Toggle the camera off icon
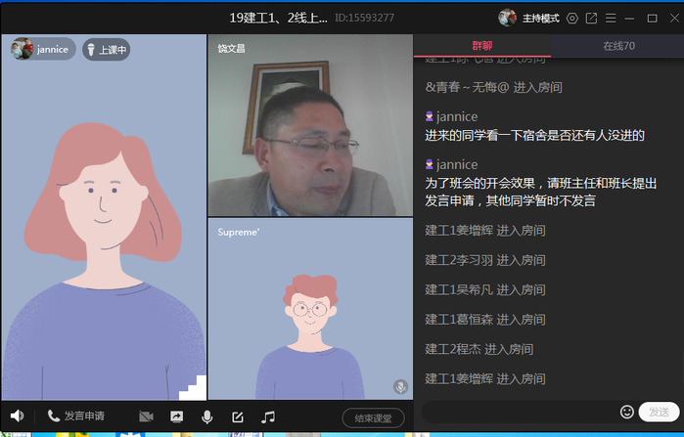This screenshot has width=684, height=437. (146, 416)
